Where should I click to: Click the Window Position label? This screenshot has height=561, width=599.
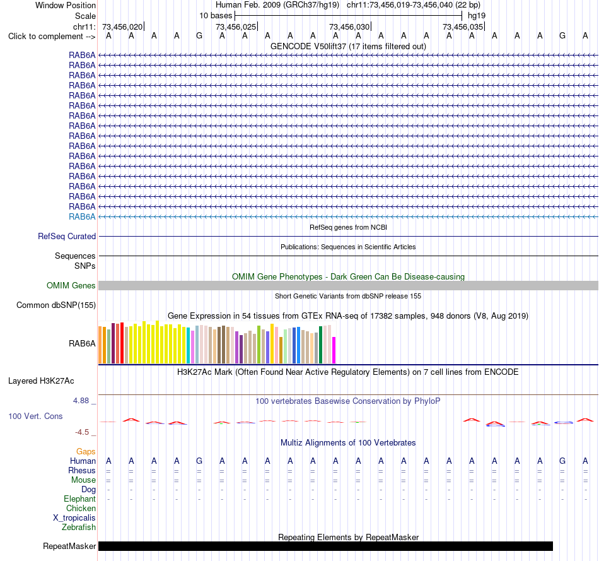tap(66, 5)
